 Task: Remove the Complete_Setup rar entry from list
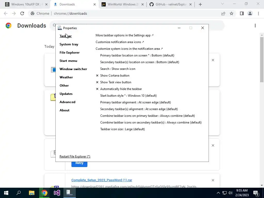tap(213, 180)
